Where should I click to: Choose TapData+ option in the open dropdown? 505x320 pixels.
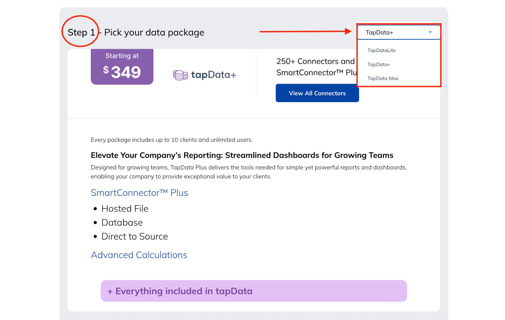click(x=379, y=64)
